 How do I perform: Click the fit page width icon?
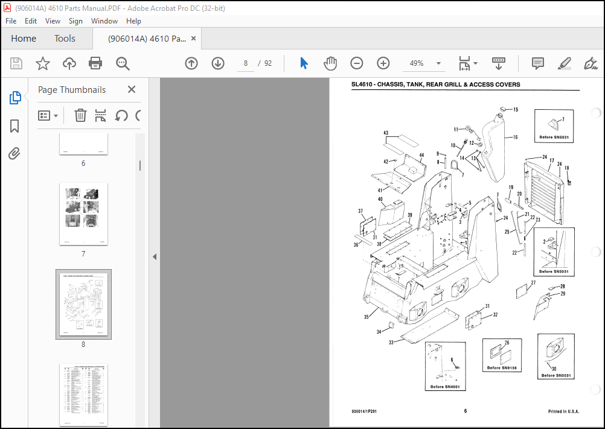coord(464,63)
